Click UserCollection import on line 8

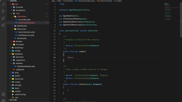click(78, 25)
